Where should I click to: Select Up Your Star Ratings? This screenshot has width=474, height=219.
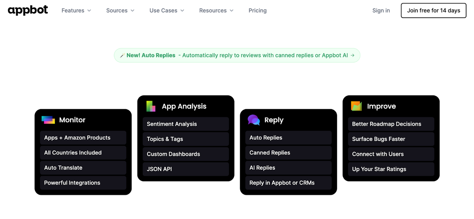[x=391, y=169]
